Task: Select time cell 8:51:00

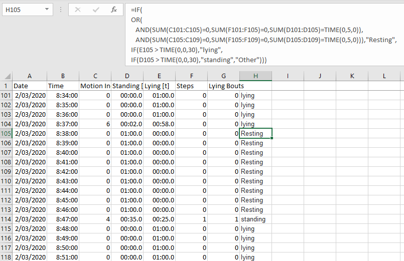Action: click(x=63, y=257)
